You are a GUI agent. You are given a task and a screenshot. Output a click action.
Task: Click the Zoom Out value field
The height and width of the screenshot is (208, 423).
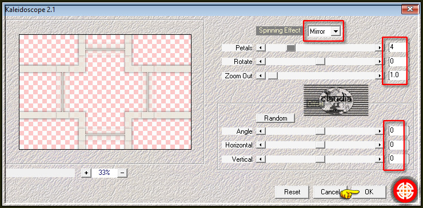(x=398, y=75)
